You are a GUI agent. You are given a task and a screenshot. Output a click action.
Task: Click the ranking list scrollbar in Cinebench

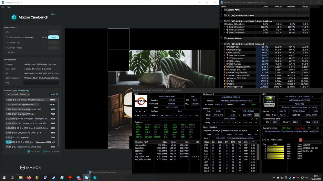click(x=58, y=122)
